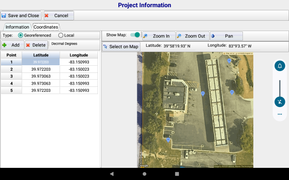Click the Save and Close button
The height and width of the screenshot is (180, 289).
[21, 15]
